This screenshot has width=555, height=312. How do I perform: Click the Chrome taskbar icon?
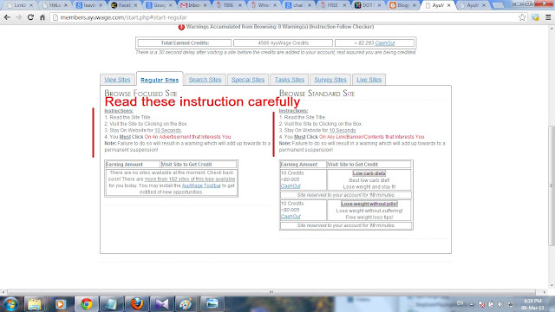(x=86, y=304)
